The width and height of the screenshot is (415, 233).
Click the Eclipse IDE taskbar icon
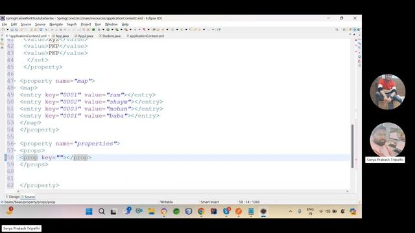[x=263, y=212]
